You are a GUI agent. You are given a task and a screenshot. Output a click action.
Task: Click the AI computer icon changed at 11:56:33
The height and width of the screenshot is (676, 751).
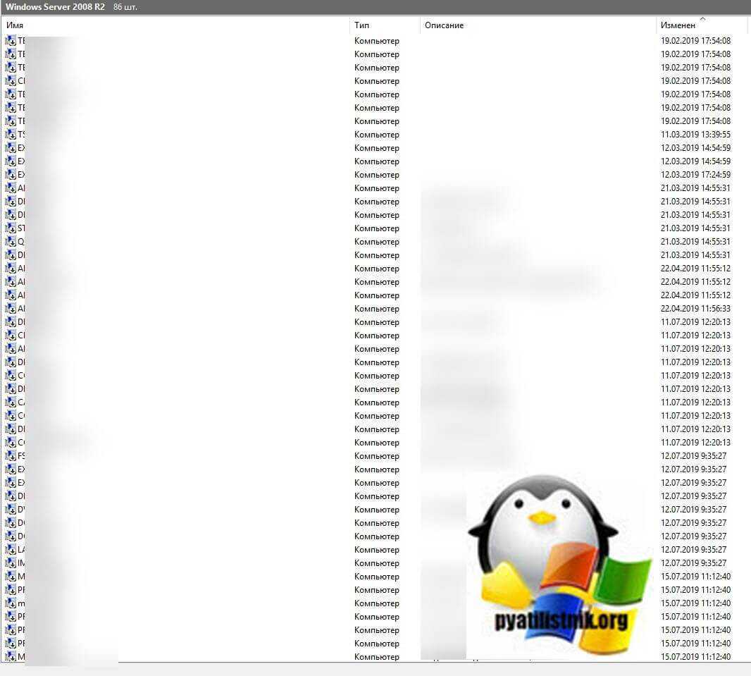pos(11,309)
